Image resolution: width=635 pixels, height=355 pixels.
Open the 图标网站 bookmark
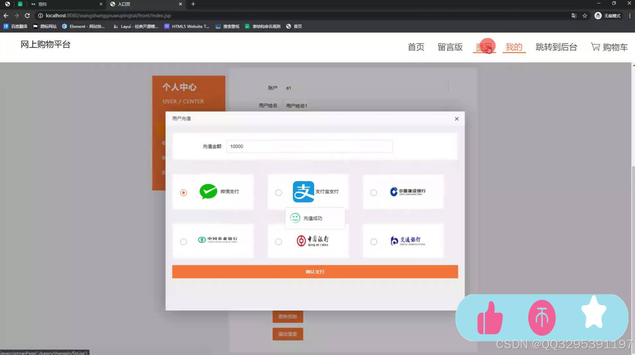click(45, 26)
